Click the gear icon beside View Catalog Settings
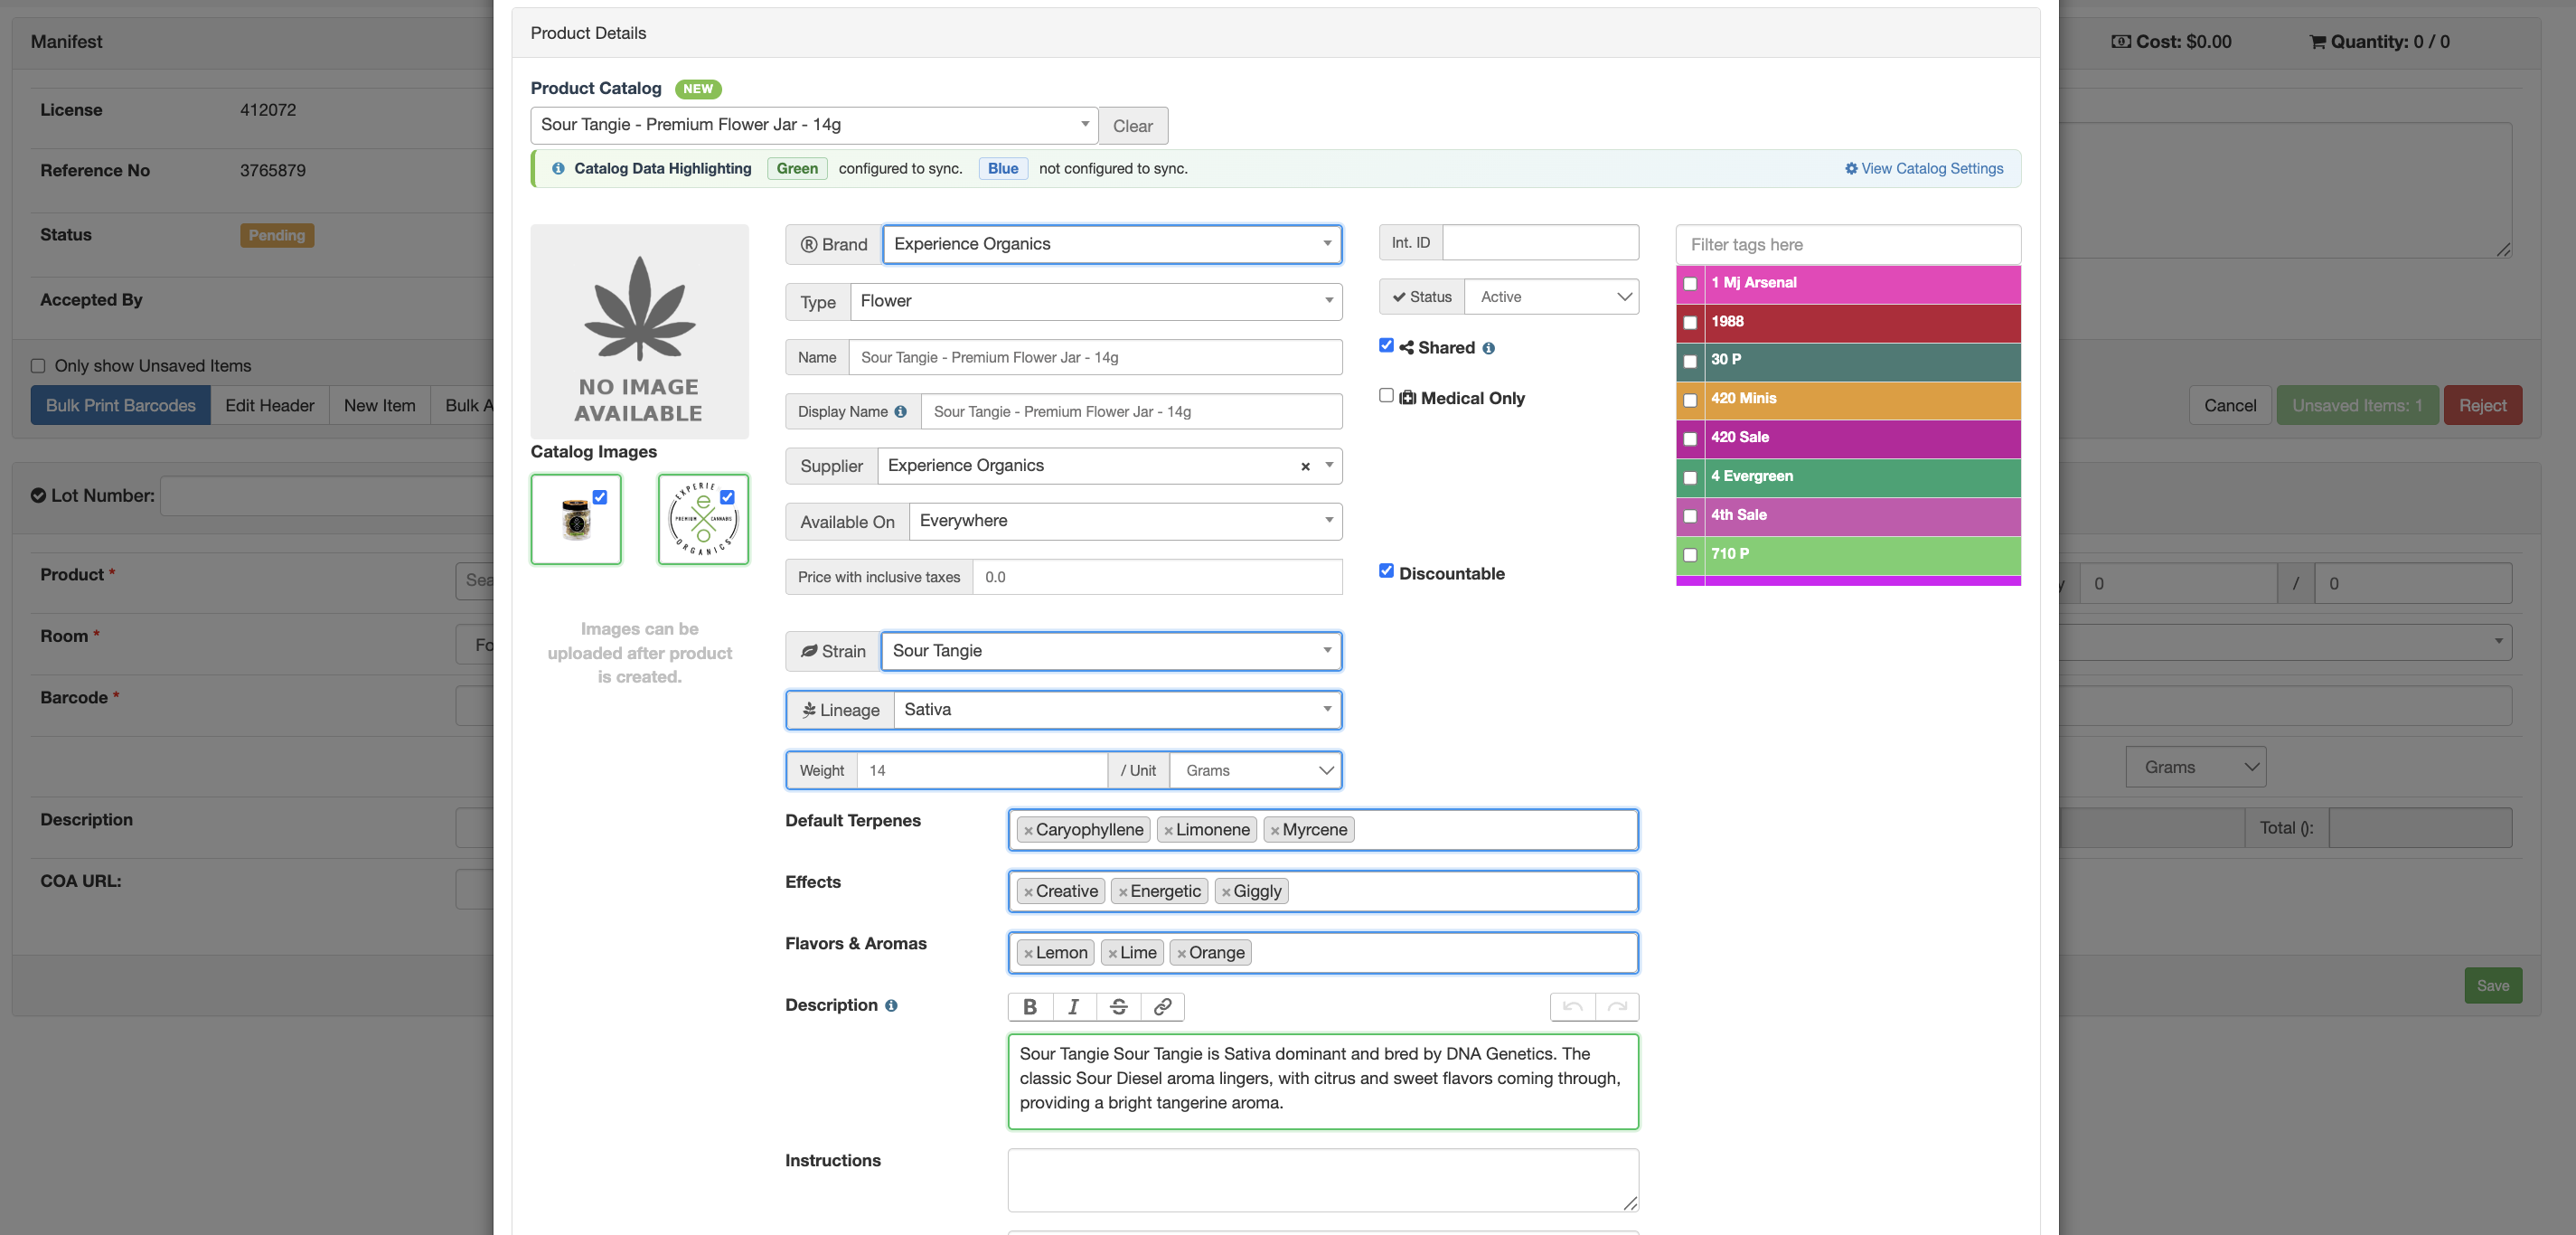 [1851, 169]
